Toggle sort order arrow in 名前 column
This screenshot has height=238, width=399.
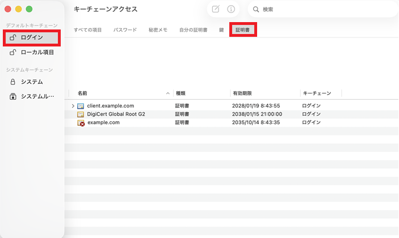pyautogui.click(x=167, y=93)
